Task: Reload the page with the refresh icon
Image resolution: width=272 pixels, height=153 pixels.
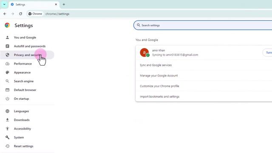Action: 20,14
